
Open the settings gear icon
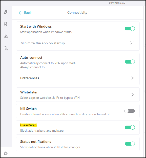point(6,153)
